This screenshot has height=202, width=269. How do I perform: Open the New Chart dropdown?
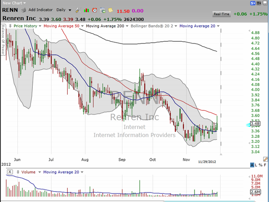coord(14,3)
